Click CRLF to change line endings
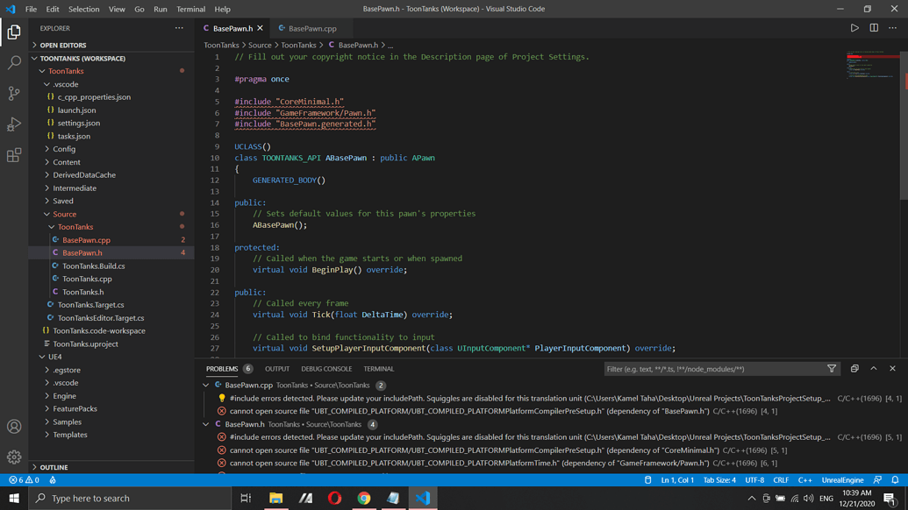This screenshot has height=510, width=908. tap(781, 479)
